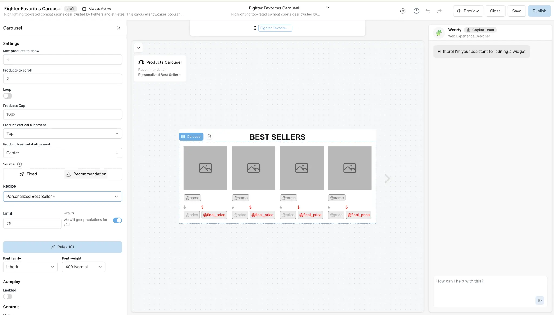Click Wendy's puzzle avatar icon
This screenshot has width=554, height=315.
coord(439,33)
